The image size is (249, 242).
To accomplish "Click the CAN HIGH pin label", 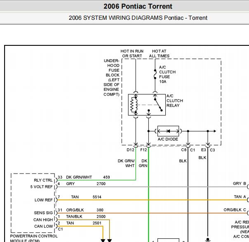I will [43, 220].
